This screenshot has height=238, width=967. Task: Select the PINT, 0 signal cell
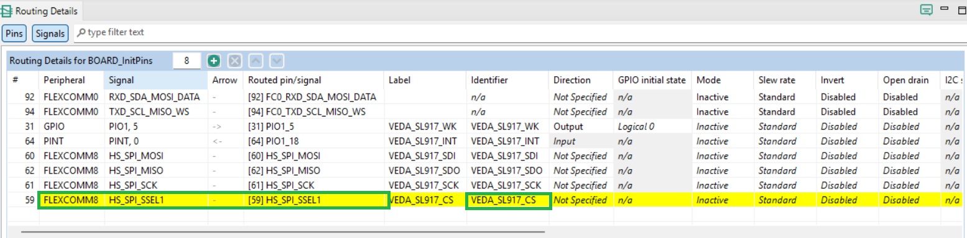[x=155, y=141]
